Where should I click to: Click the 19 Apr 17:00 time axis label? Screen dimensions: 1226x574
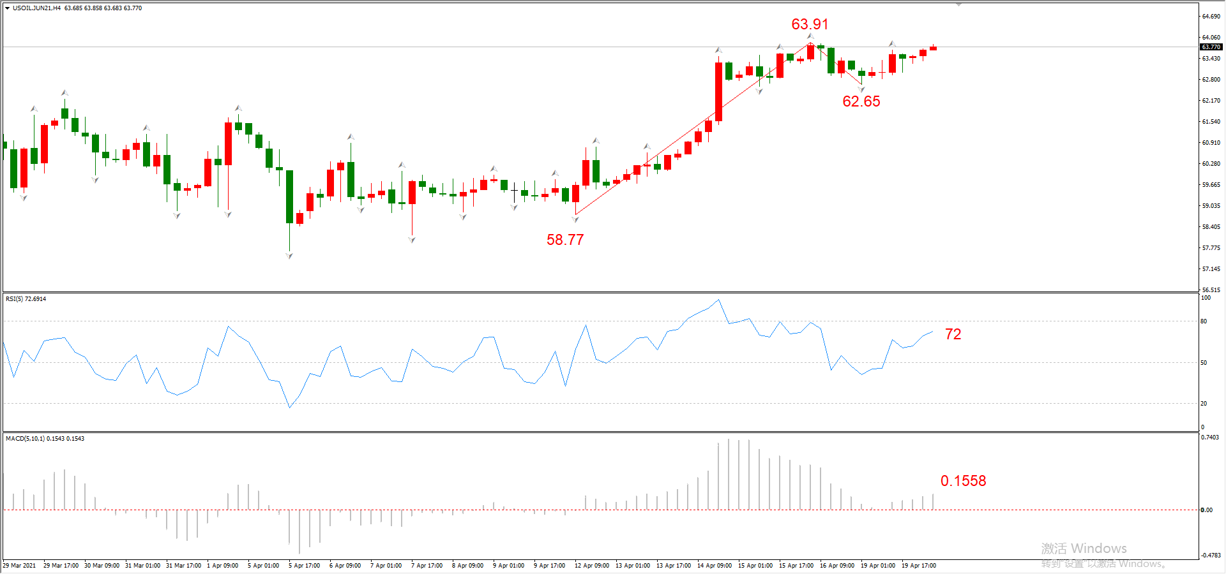pyautogui.click(x=918, y=566)
